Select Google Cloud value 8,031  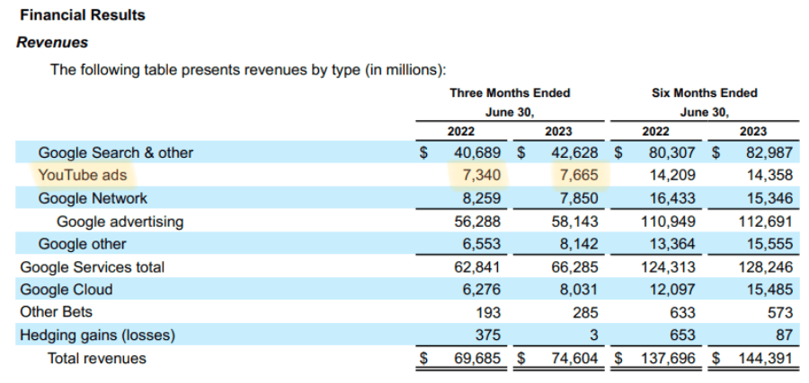[578, 290]
